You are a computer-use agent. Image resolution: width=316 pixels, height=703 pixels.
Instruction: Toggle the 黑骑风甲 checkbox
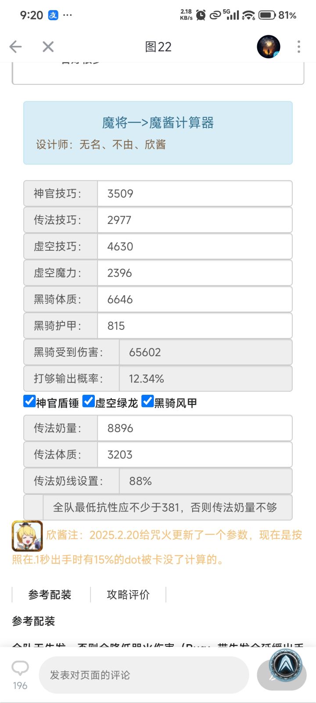pyautogui.click(x=147, y=401)
